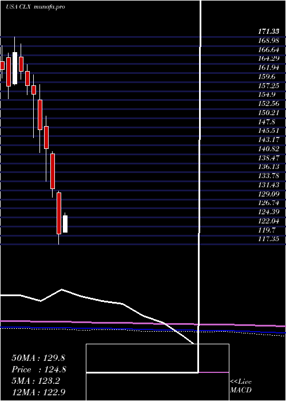The width and height of the screenshot is (286, 401).
Task: Click the 145.51 price axis label
Action: [x=268, y=131]
